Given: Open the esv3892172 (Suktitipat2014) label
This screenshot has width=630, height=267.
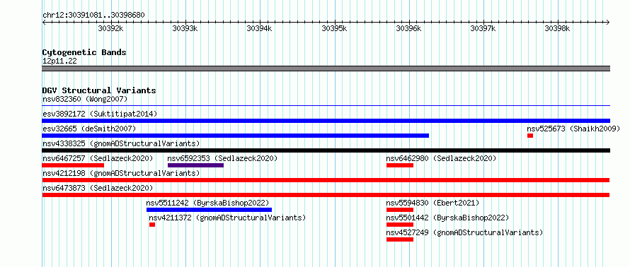Looking at the screenshot, I should pos(100,114).
